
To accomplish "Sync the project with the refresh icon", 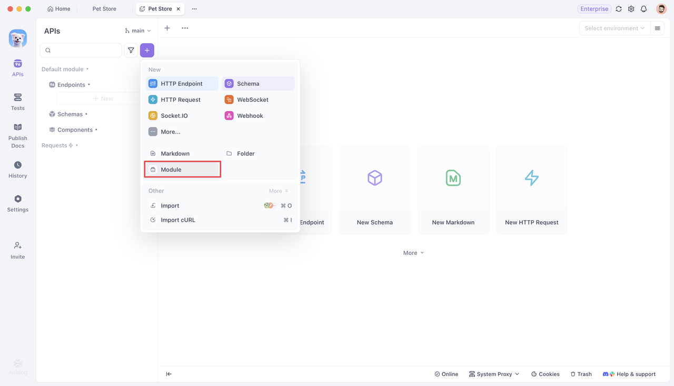I will tap(618, 9).
